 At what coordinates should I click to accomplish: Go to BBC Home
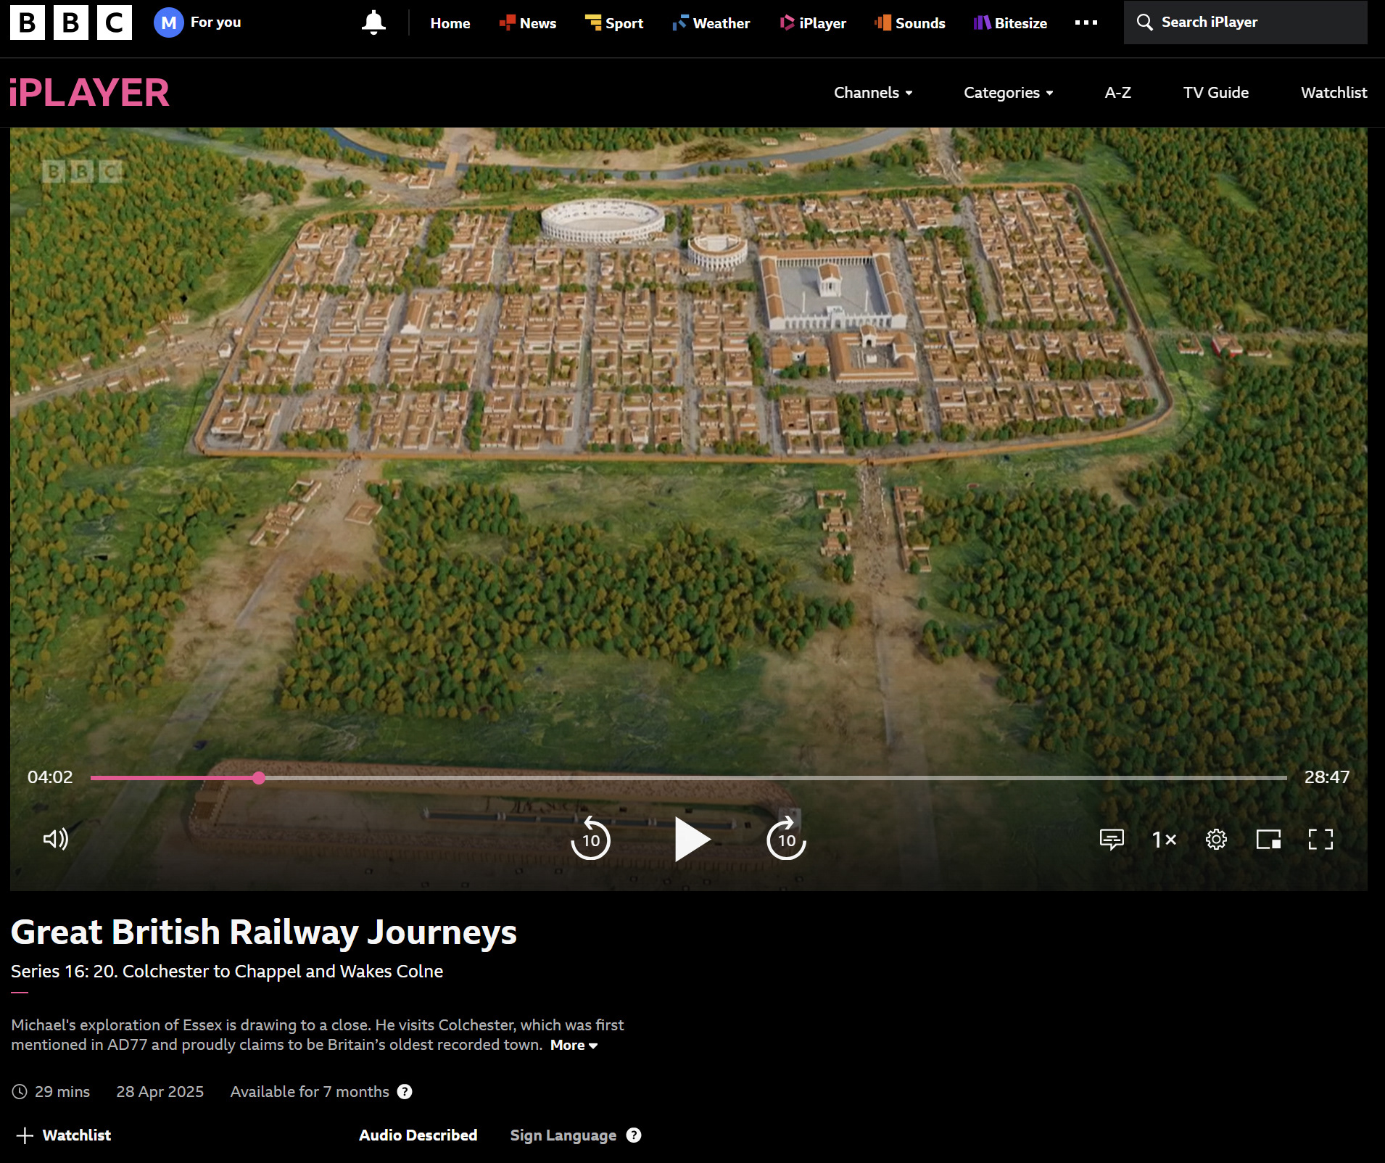click(x=450, y=23)
